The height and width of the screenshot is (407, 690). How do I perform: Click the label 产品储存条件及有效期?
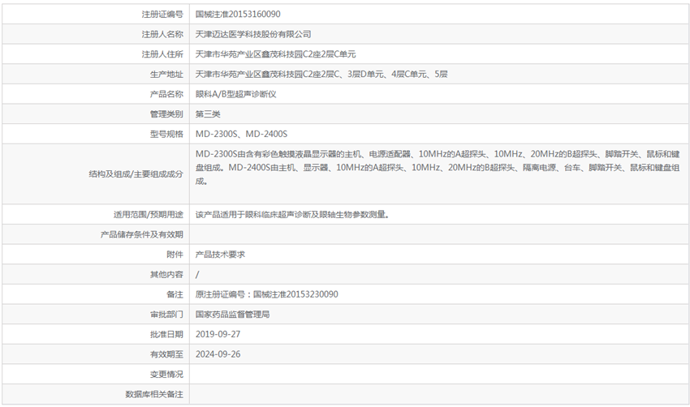[x=142, y=234]
